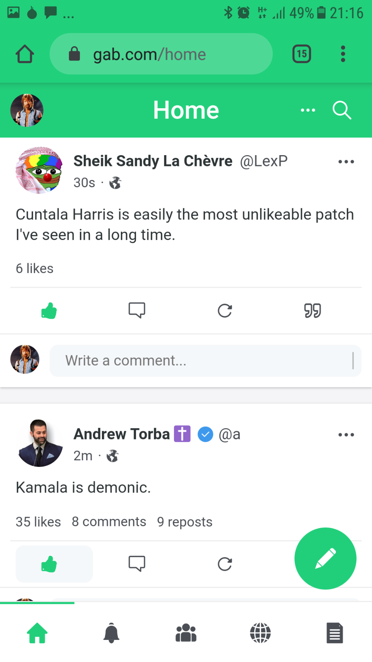Open the 35 likes list

click(38, 522)
